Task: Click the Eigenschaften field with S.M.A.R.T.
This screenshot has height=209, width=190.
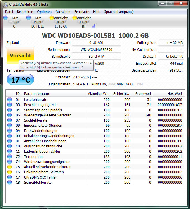Action: pos(128,84)
